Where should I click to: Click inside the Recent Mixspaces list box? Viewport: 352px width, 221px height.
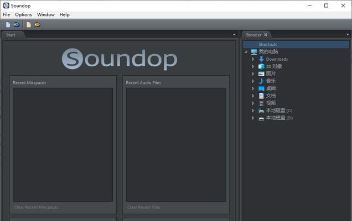[x=63, y=145]
